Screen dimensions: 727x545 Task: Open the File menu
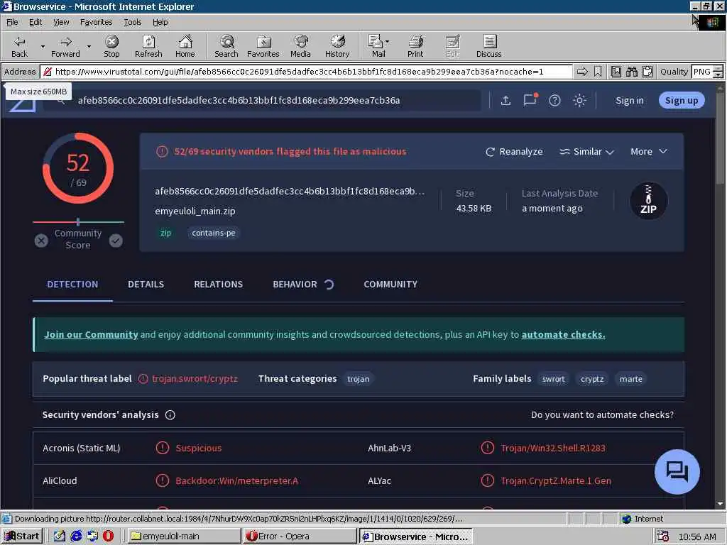pos(12,22)
